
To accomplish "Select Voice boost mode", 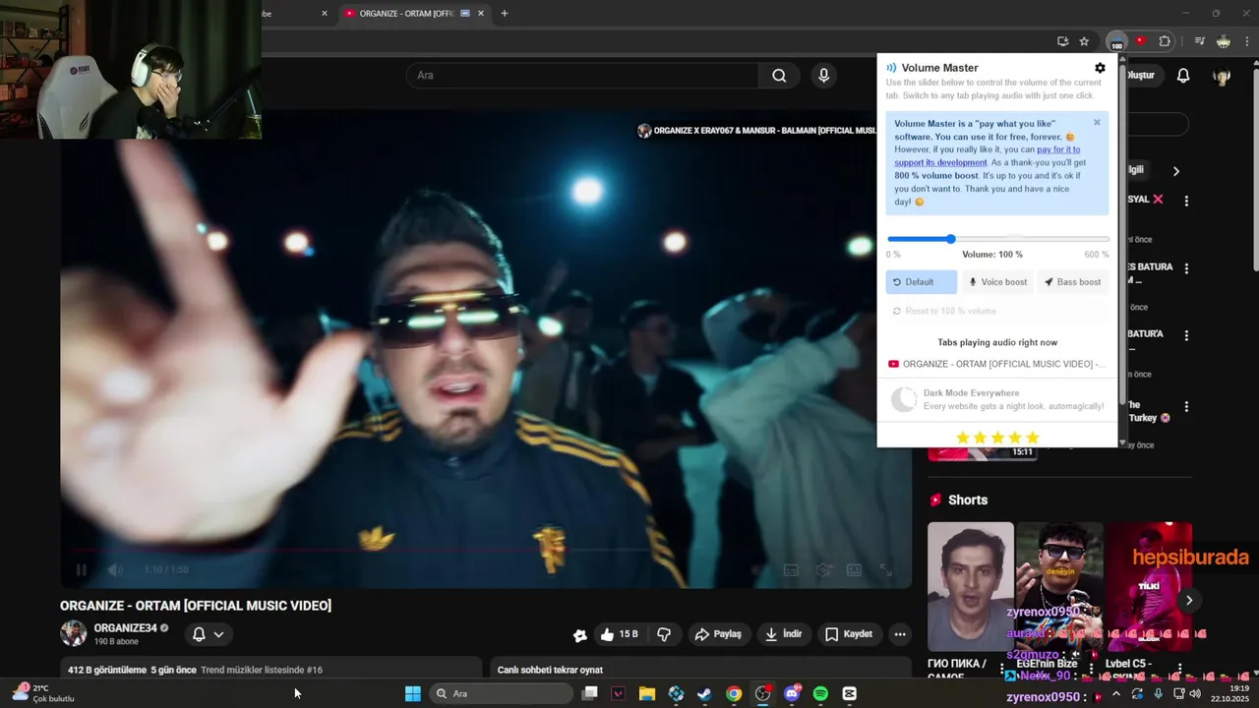I will coord(997,282).
